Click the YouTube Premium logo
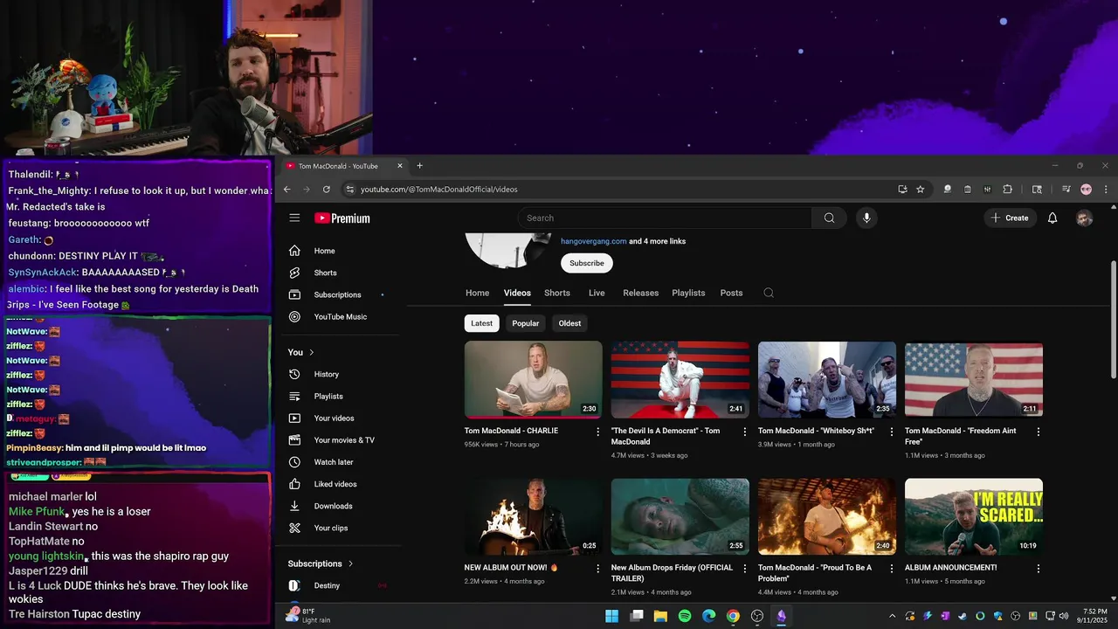 pyautogui.click(x=342, y=218)
